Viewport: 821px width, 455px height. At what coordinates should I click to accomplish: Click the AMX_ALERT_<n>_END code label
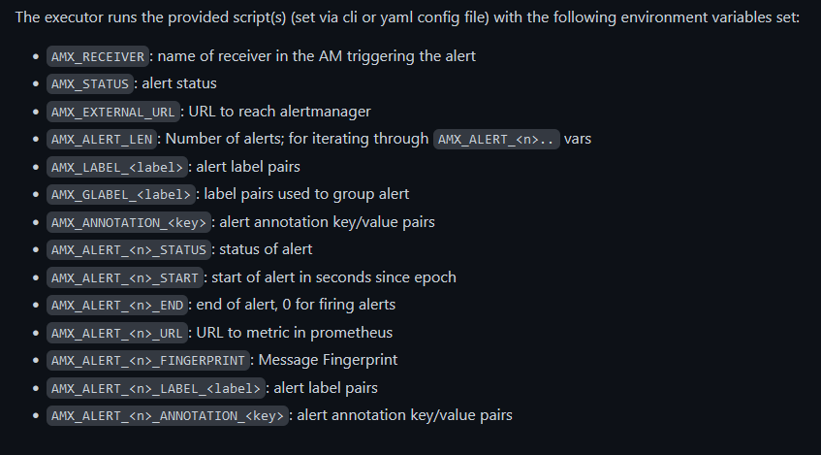point(115,305)
